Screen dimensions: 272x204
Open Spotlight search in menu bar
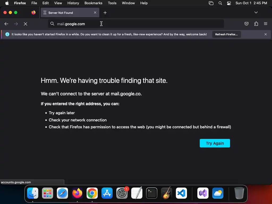(x=220, y=3)
